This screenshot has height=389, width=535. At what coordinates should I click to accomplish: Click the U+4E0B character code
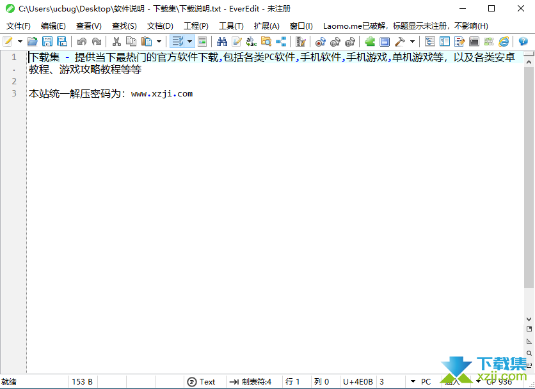point(358,382)
